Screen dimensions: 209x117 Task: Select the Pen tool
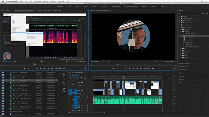point(64,89)
